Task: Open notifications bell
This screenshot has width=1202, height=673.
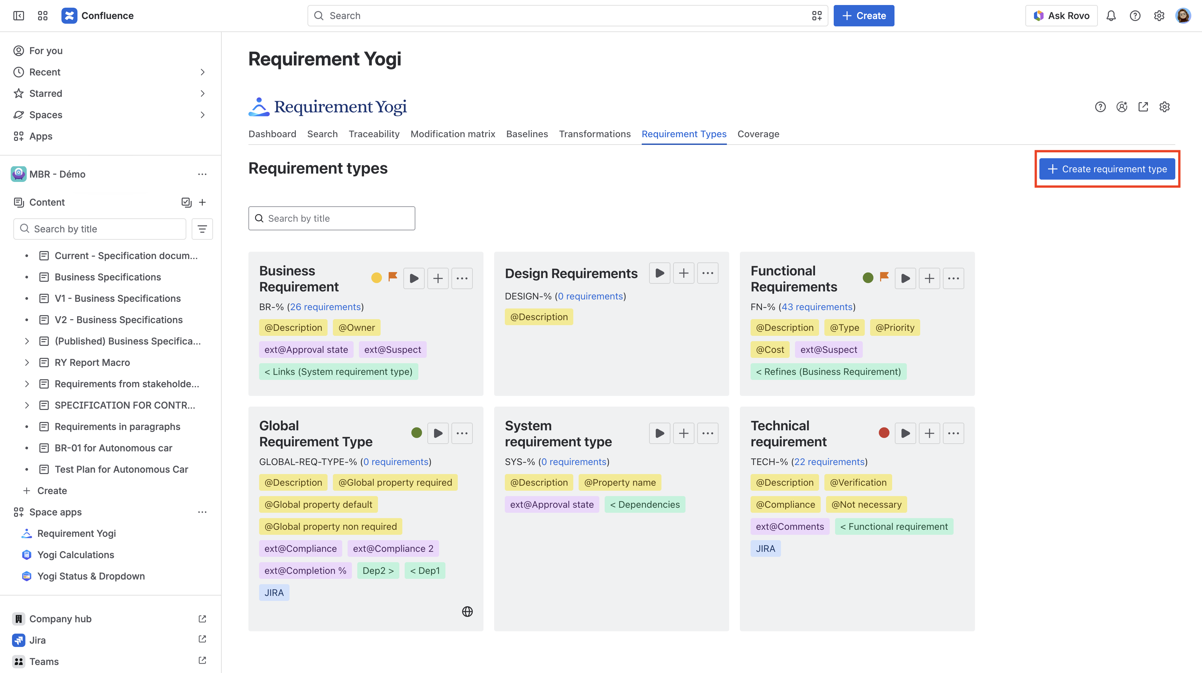Action: click(1111, 16)
